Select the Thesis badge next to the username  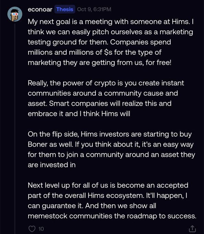click(65, 9)
